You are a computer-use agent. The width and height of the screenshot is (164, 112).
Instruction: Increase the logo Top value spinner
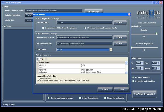tap(158, 62)
